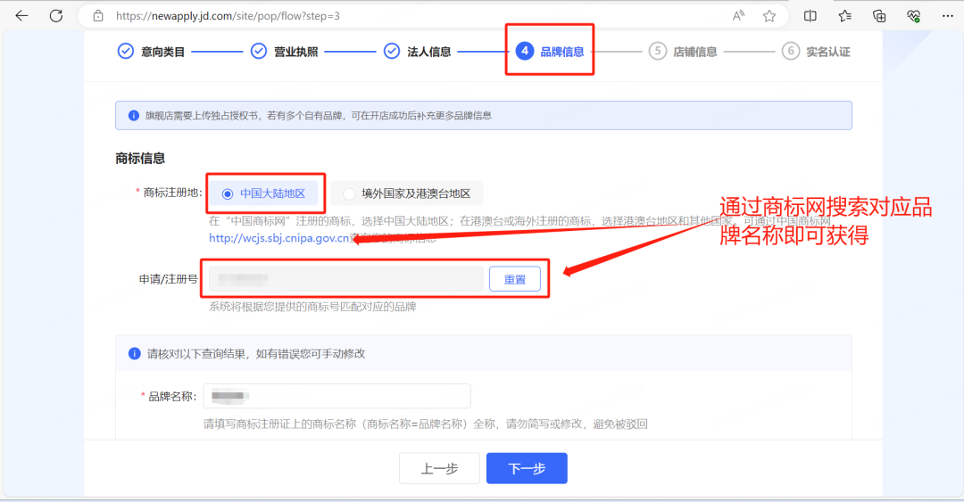Select the 品牌信息 step
Image resolution: width=964 pixels, height=502 pixels.
coord(550,52)
